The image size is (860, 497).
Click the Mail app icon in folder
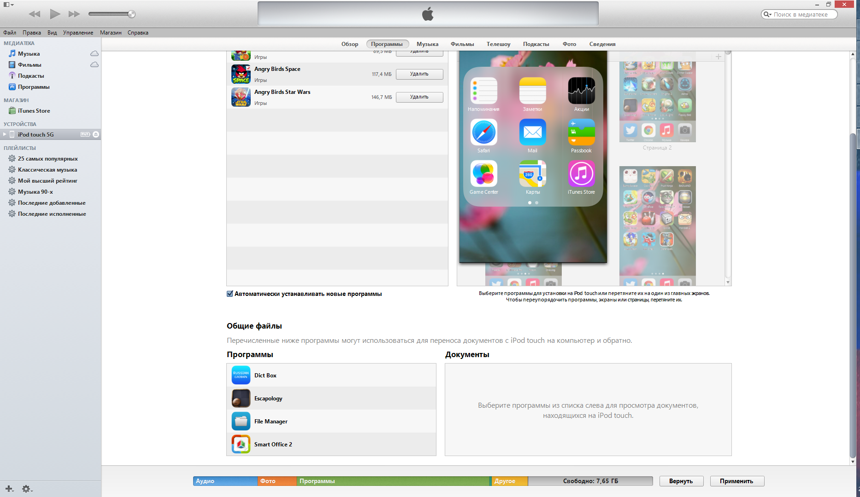533,132
